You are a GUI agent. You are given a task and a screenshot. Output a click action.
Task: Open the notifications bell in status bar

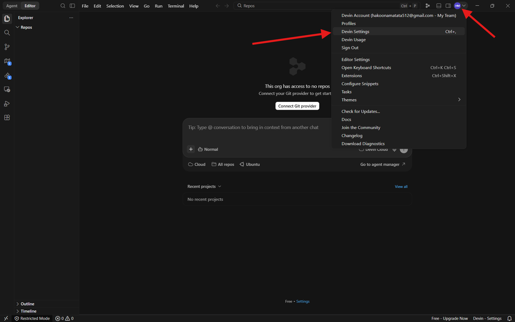coord(509,319)
